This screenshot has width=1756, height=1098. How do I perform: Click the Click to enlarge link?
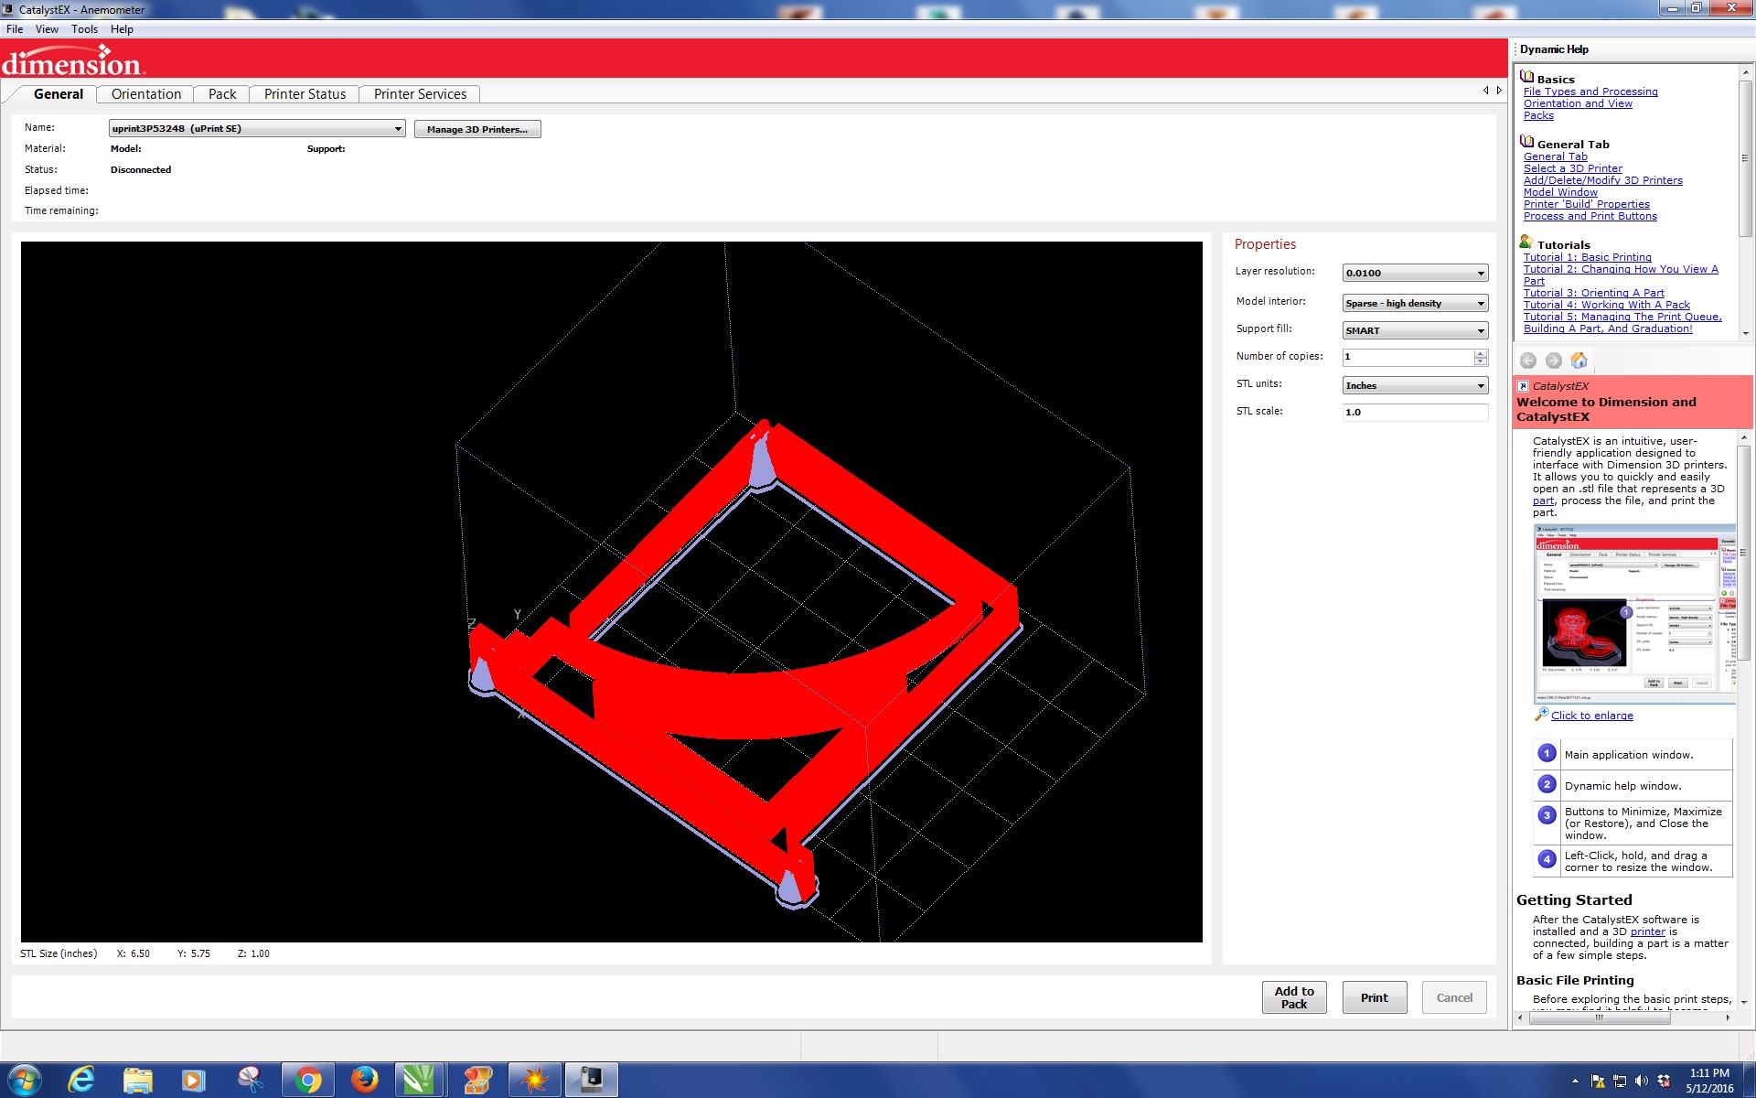pos(1592,716)
